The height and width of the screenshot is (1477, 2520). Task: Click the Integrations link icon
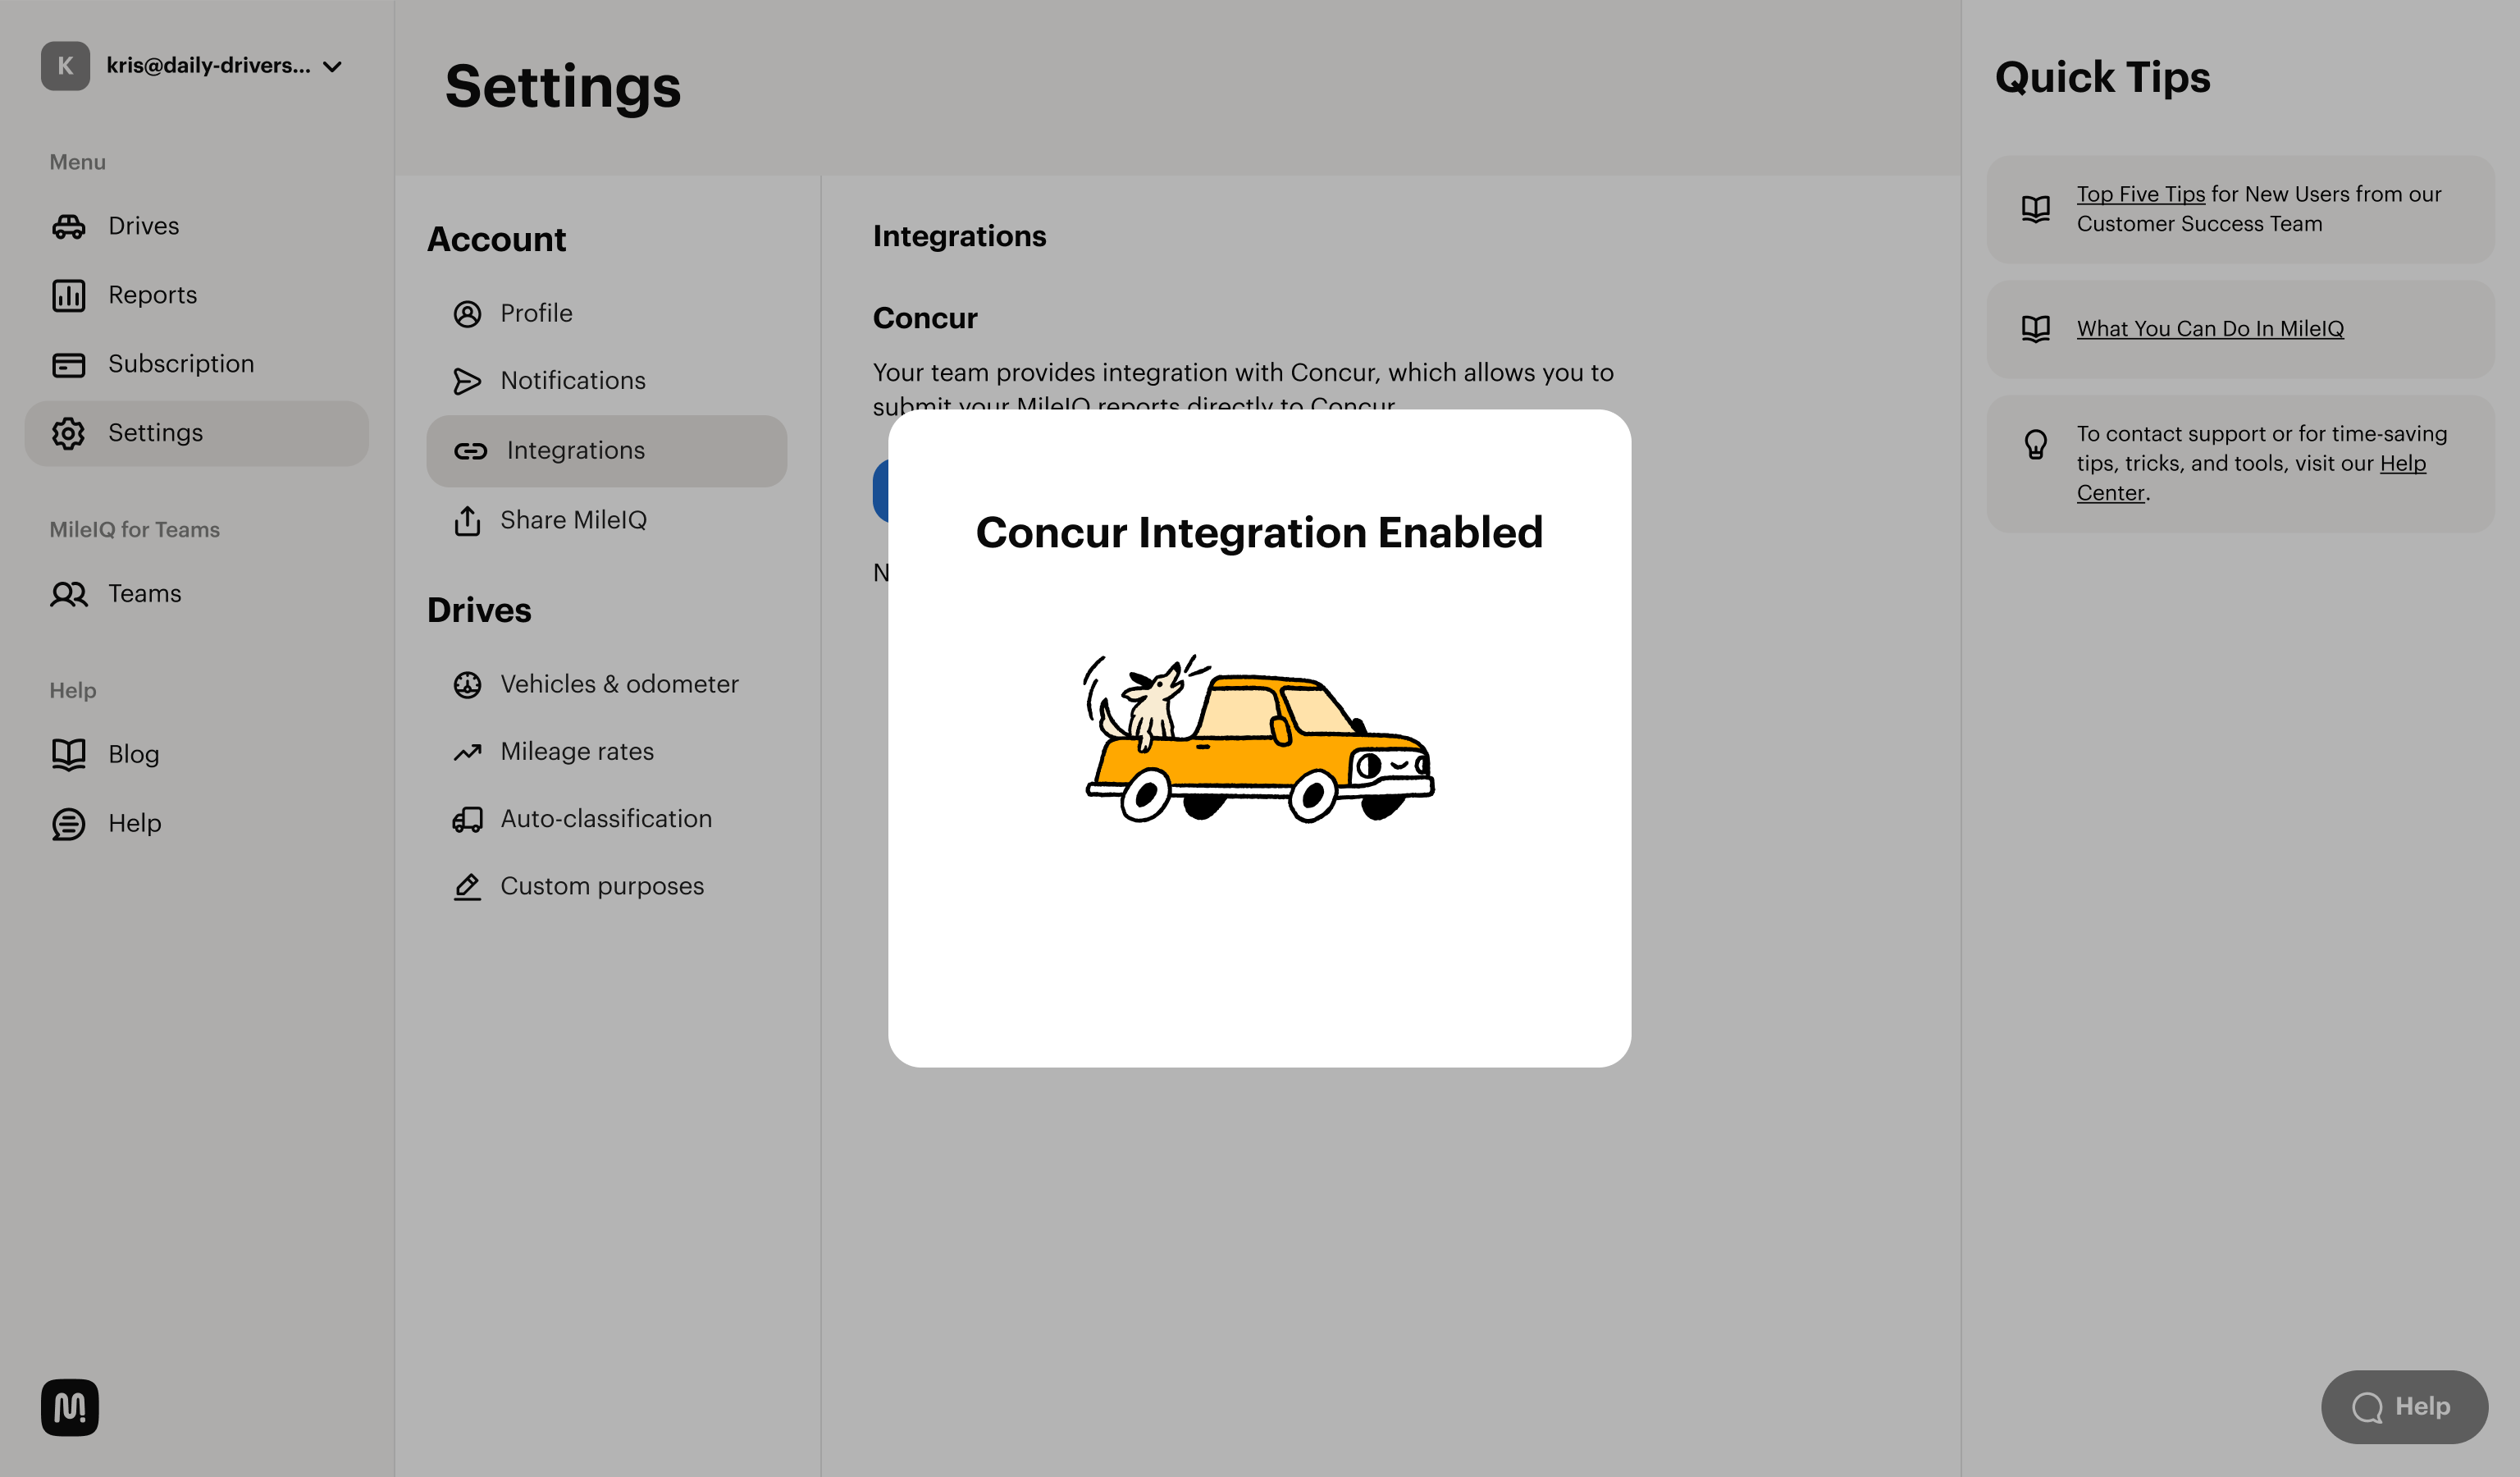click(470, 451)
